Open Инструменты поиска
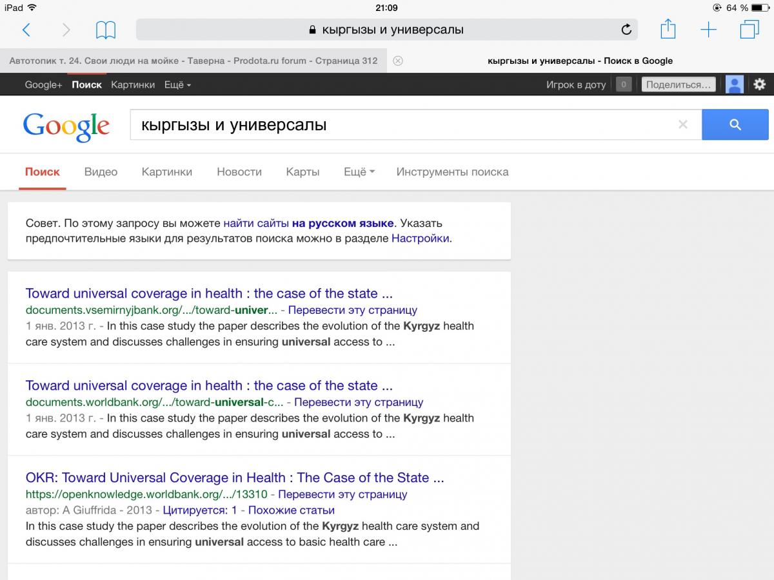This screenshot has width=774, height=580. point(452,172)
